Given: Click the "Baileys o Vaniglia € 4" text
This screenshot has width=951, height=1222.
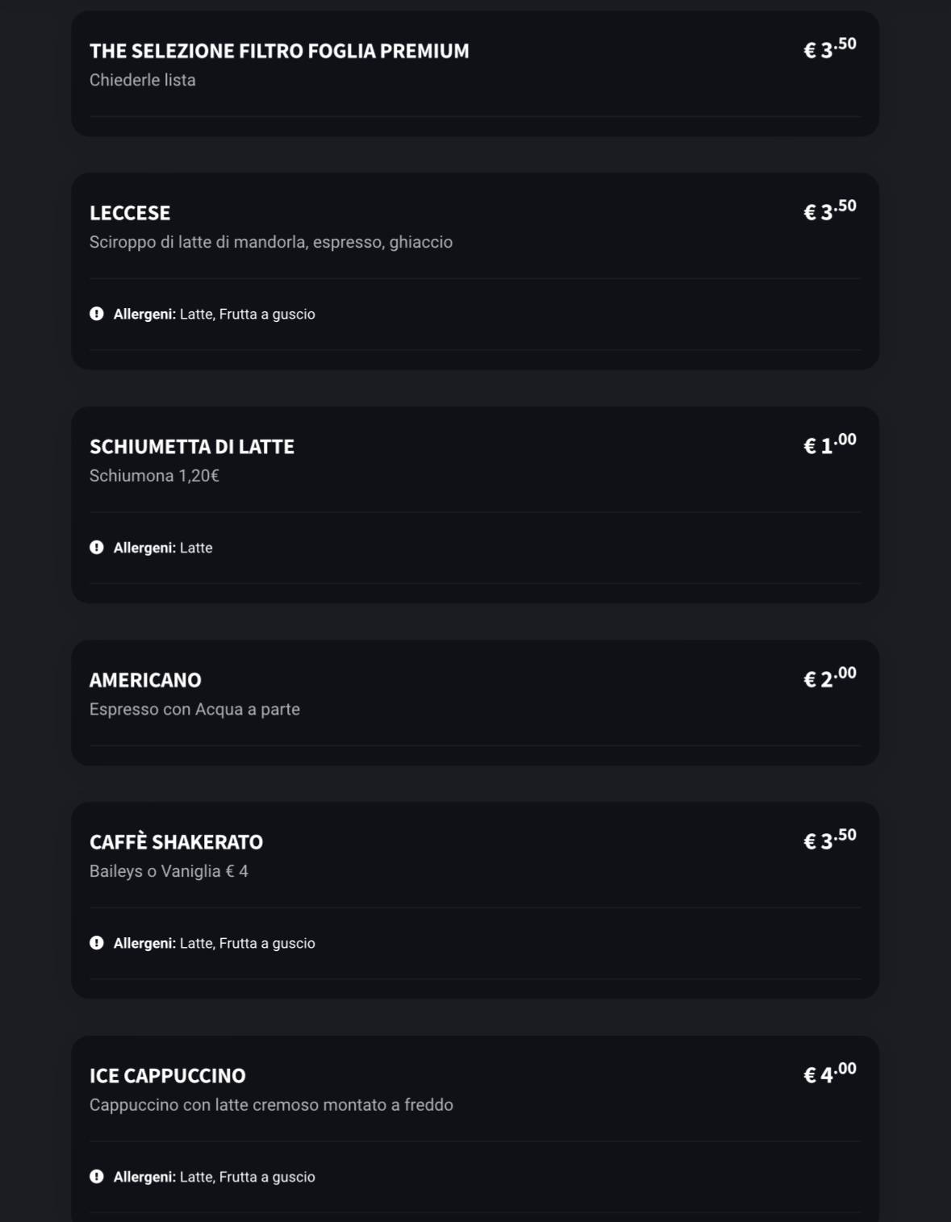Looking at the screenshot, I should (169, 871).
